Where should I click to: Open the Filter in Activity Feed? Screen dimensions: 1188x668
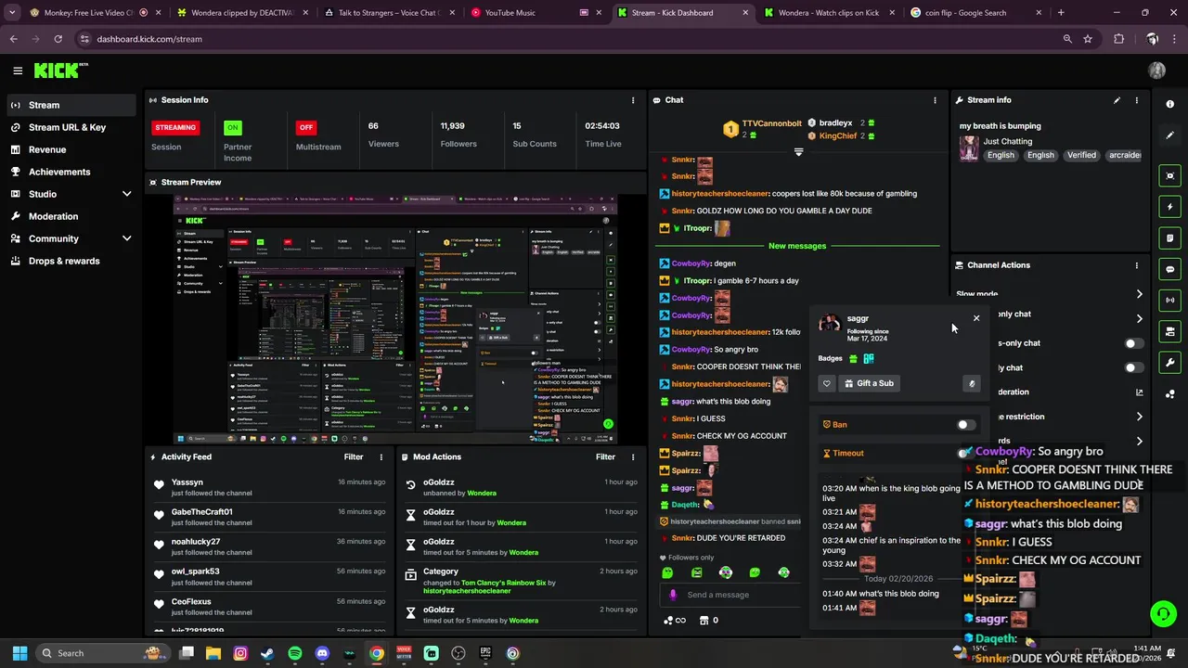point(354,456)
